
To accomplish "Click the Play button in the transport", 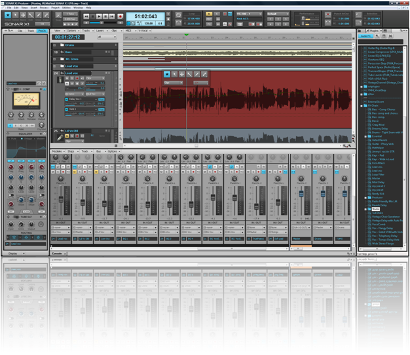I will click(99, 16).
